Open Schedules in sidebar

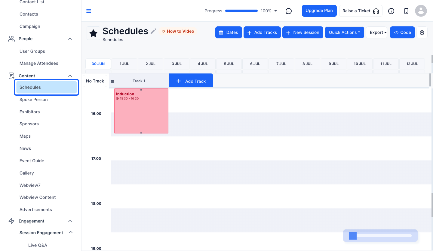[47, 87]
